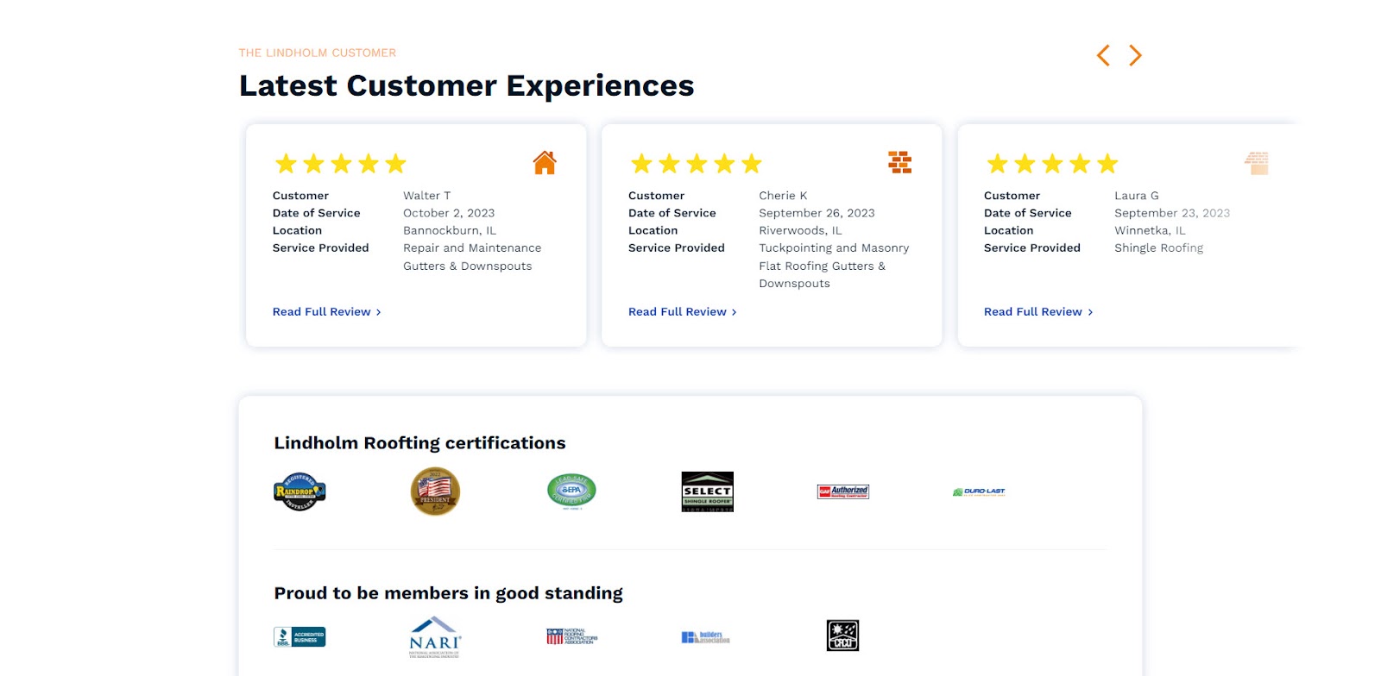Select the National Roofing Contractors Association logo
1381x676 pixels.
pos(571,637)
